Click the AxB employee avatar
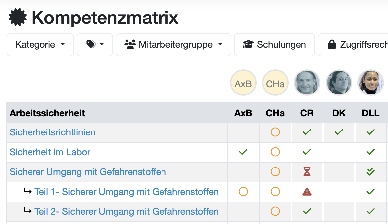Screen dimensions: 388x224 (243, 83)
